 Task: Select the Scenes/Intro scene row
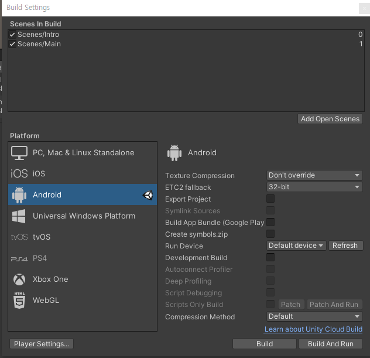point(186,35)
